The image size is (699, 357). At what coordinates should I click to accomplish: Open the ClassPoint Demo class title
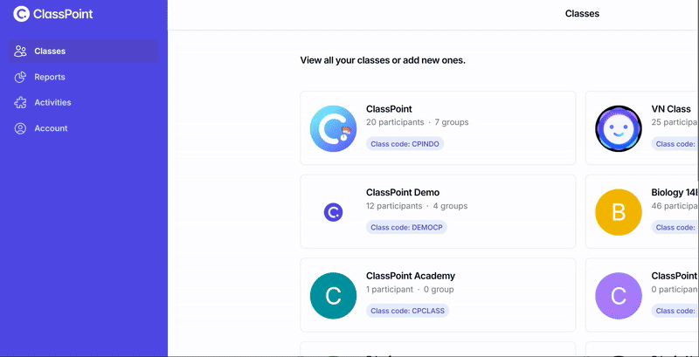403,192
